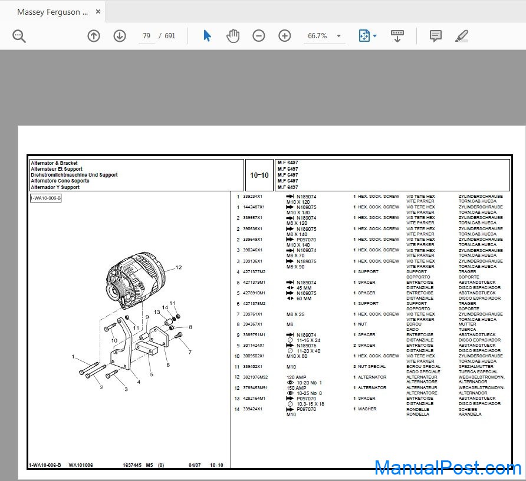Open the find text magnifier tool
The height and width of the screenshot is (481, 526).
19,36
